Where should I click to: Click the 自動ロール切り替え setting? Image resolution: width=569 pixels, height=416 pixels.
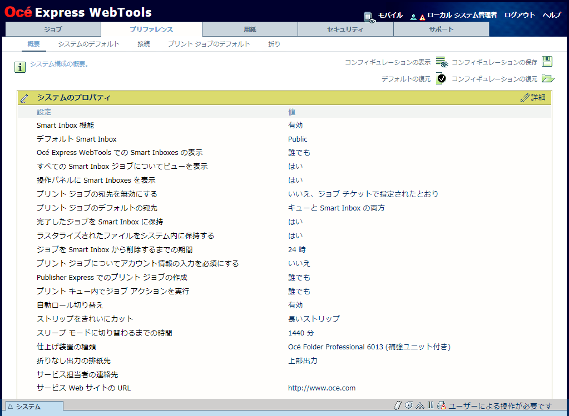pos(70,305)
